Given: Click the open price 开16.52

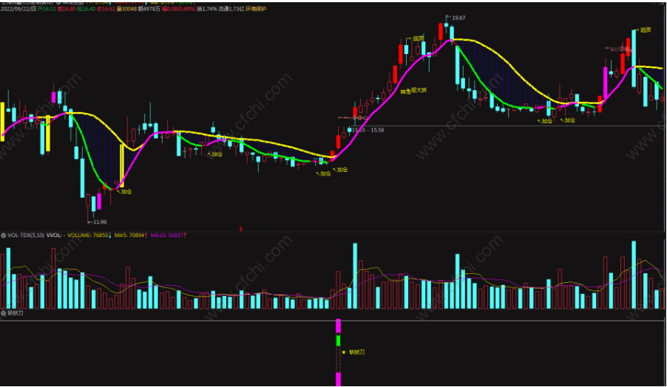Looking at the screenshot, I should [x=47, y=9].
